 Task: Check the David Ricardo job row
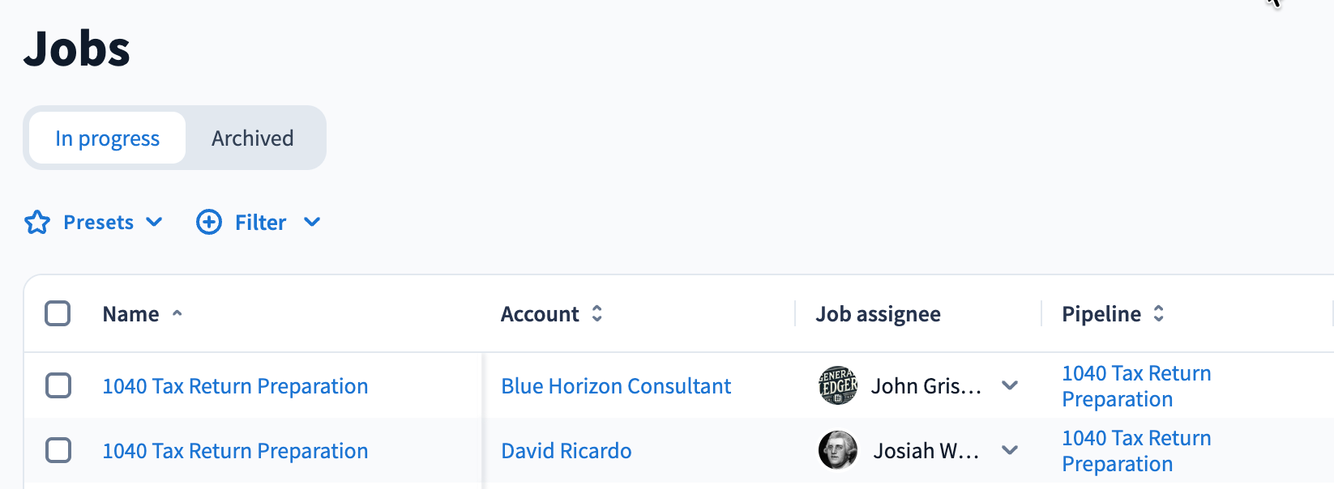click(x=58, y=450)
